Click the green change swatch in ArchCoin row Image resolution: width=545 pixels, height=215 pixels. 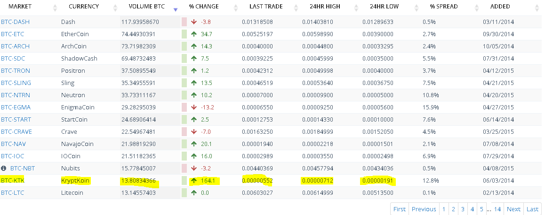[x=184, y=46]
